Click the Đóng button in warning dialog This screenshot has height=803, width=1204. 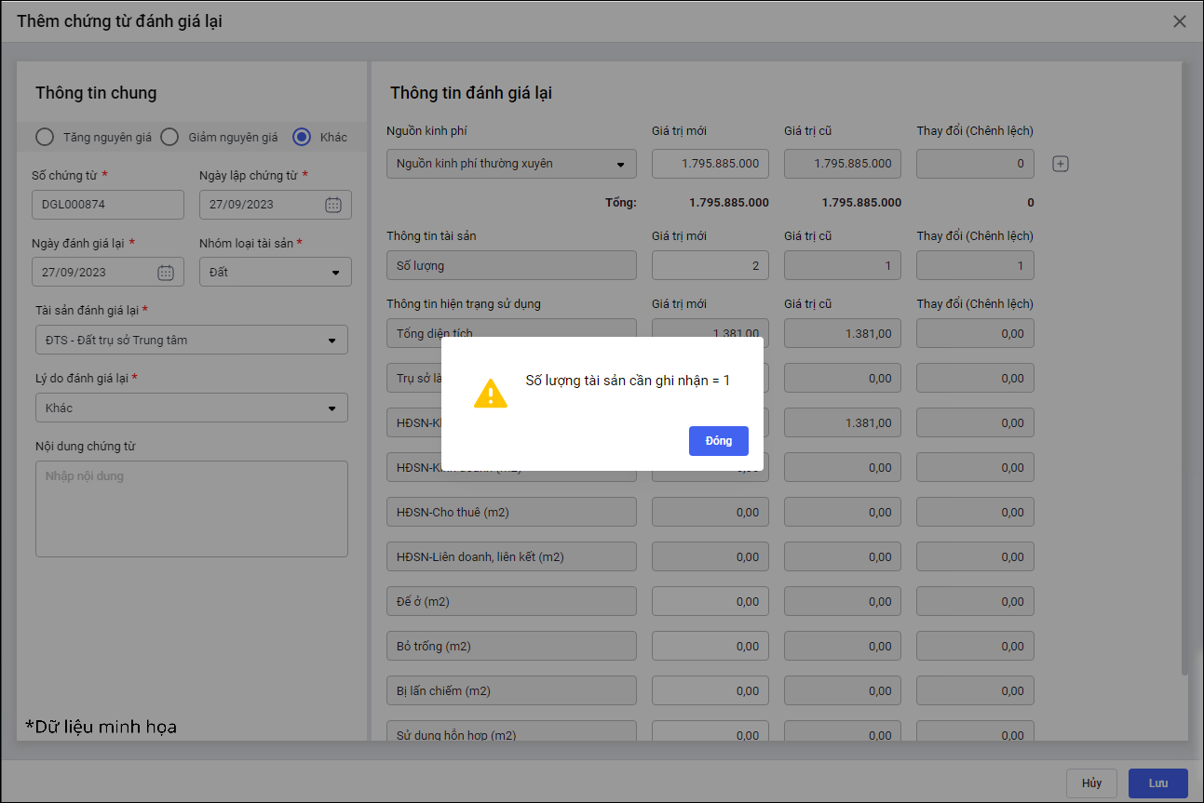pyautogui.click(x=718, y=441)
